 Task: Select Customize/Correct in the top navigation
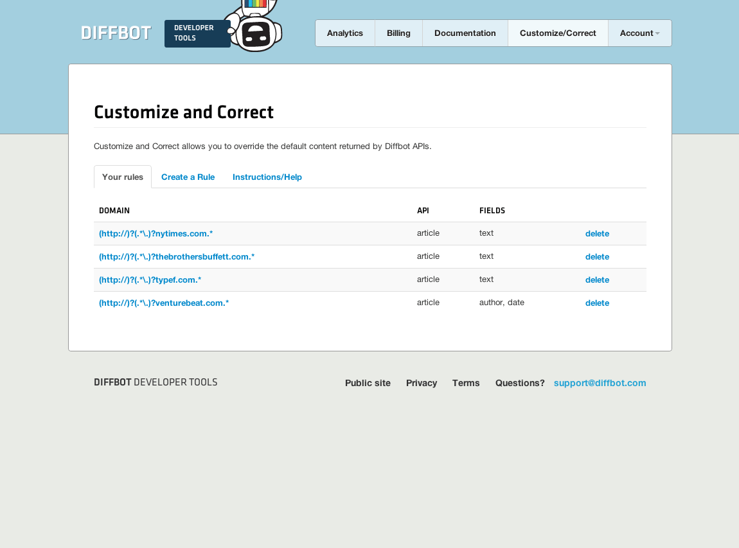pyautogui.click(x=558, y=33)
